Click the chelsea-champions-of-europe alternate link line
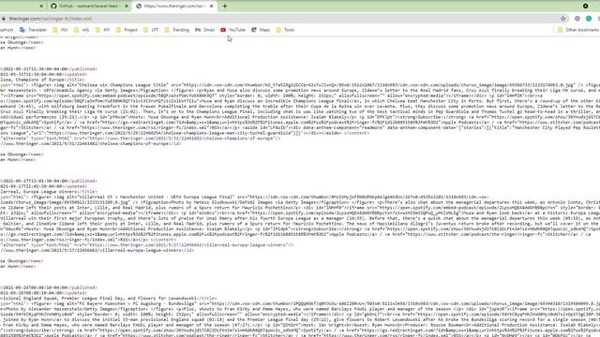The image size is (600, 337). pos(141,139)
